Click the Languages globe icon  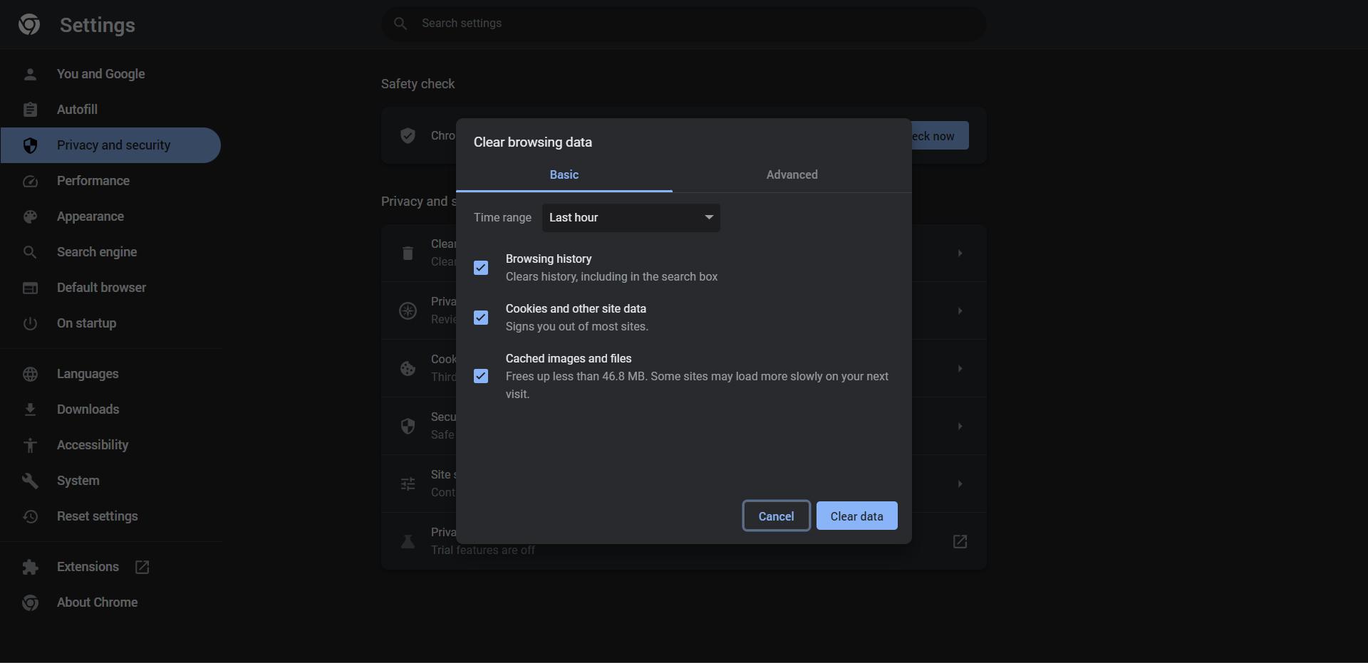[31, 374]
